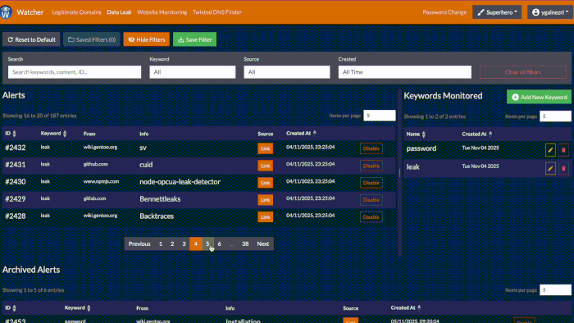Image resolution: width=574 pixels, height=323 pixels.
Task: Open the Created time filter dropdown
Action: point(404,72)
